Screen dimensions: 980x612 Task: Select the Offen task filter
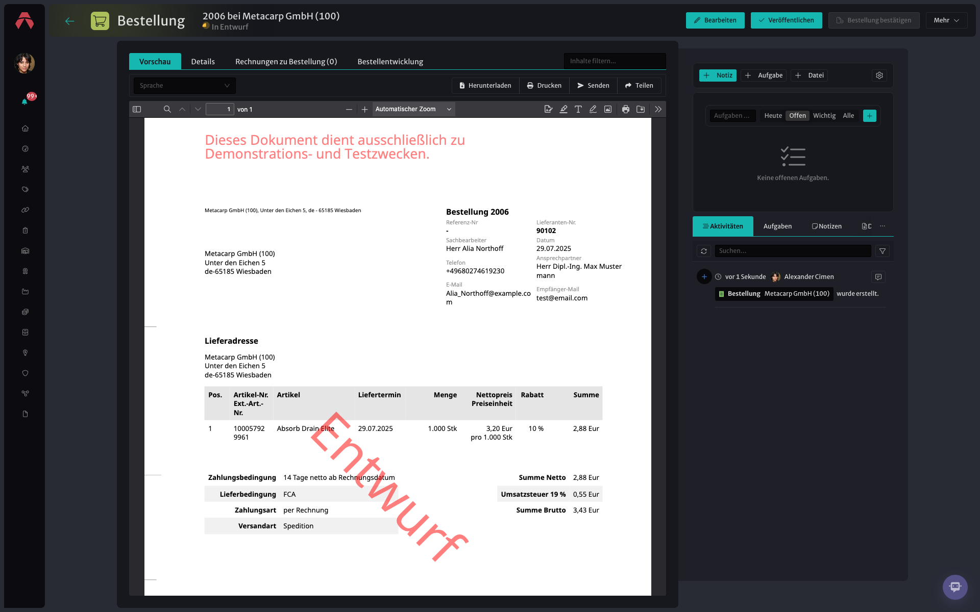coord(797,116)
